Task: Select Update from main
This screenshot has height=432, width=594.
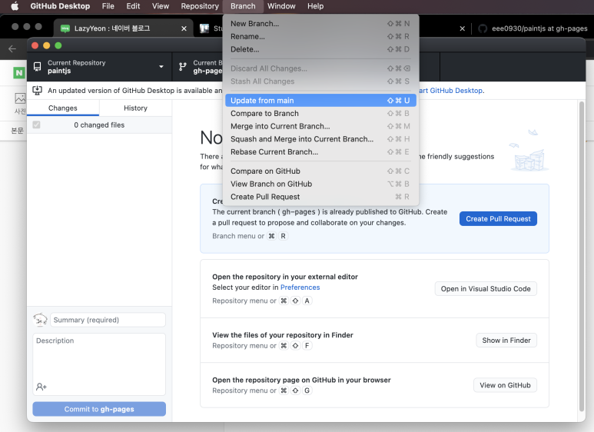Action: pos(320,101)
